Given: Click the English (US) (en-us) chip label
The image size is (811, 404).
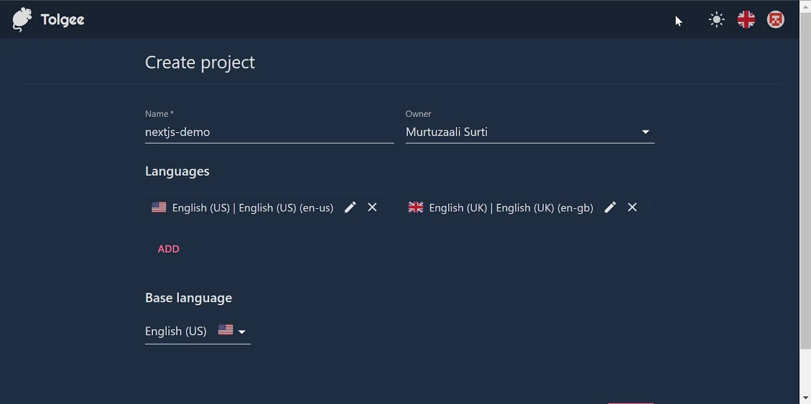Looking at the screenshot, I should pyautogui.click(x=253, y=208).
